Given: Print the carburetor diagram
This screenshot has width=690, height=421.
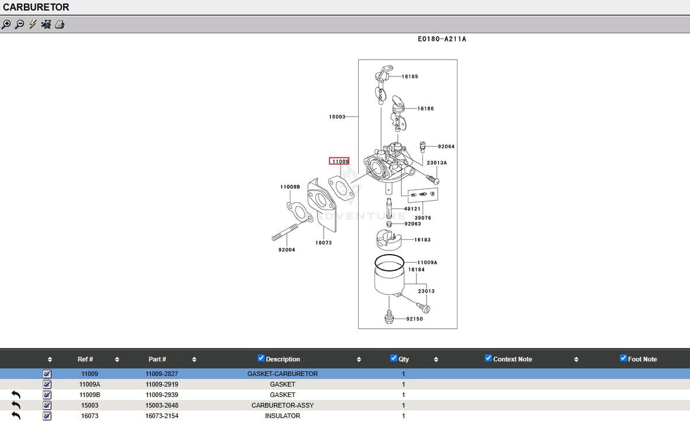Looking at the screenshot, I should click(x=60, y=25).
